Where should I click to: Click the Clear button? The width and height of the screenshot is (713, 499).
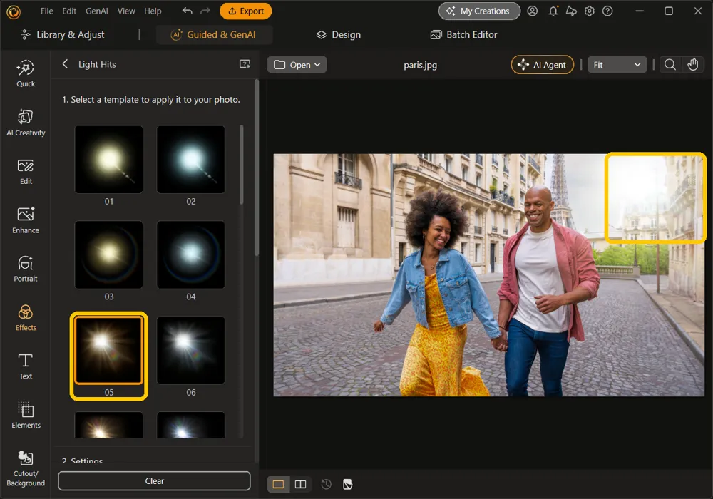tap(154, 480)
